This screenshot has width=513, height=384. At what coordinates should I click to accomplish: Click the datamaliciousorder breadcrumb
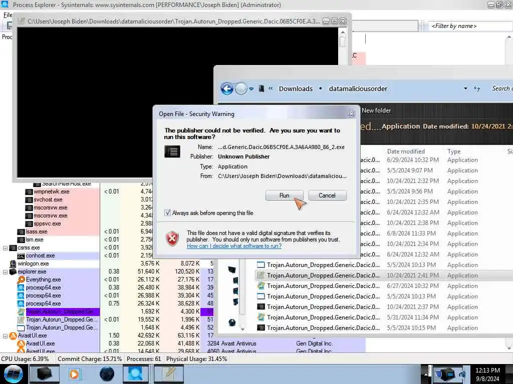pos(358,89)
